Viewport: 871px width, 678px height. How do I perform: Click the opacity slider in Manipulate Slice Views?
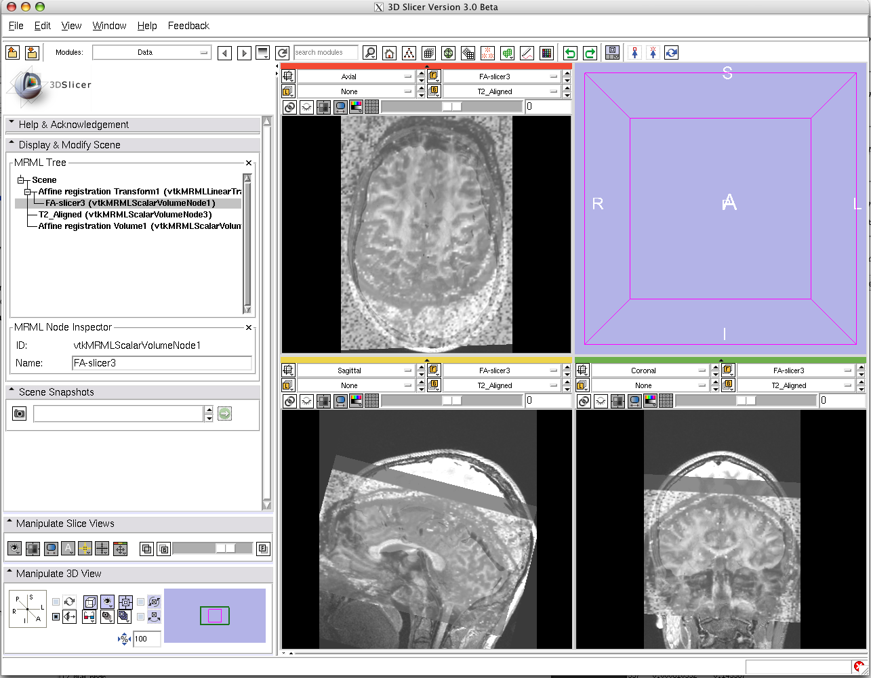point(214,549)
